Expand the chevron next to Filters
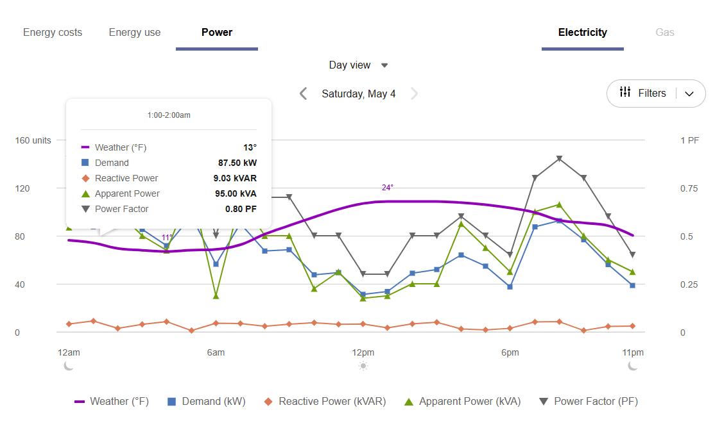The height and width of the screenshot is (435, 715). click(x=689, y=94)
